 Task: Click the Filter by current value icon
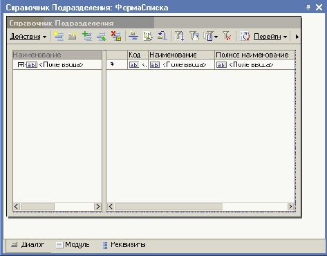click(x=194, y=36)
